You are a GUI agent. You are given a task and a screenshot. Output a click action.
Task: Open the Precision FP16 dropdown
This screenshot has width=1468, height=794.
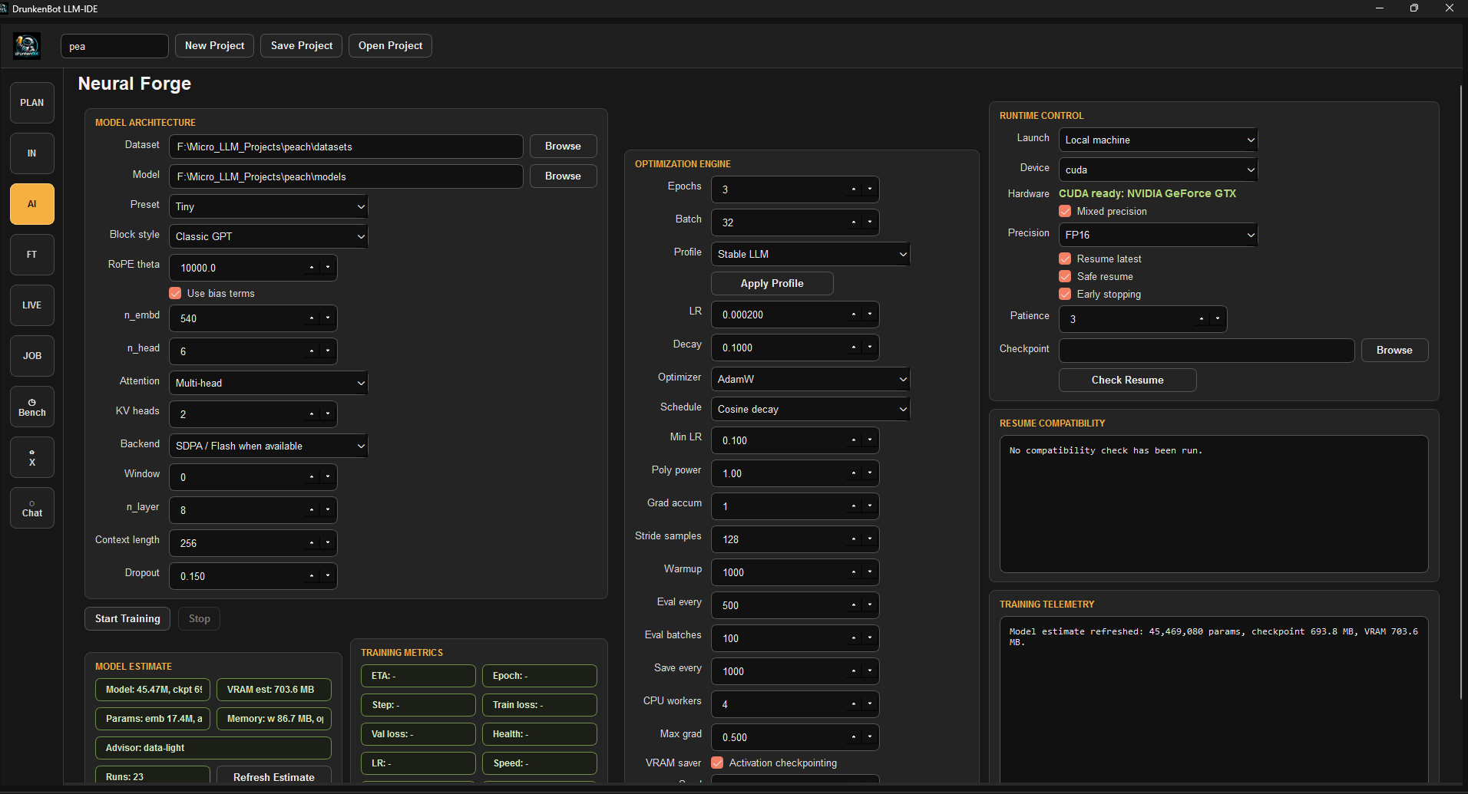coord(1159,236)
